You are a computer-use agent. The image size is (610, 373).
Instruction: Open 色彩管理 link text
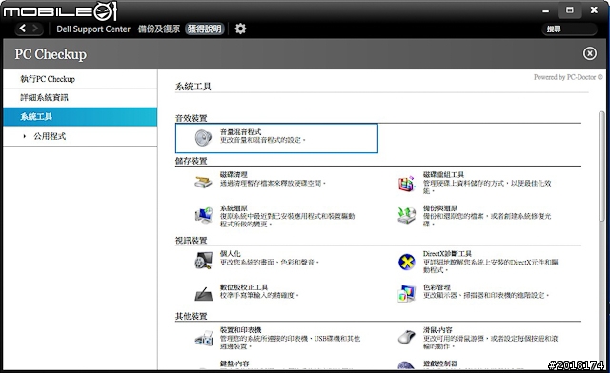pyautogui.click(x=437, y=287)
